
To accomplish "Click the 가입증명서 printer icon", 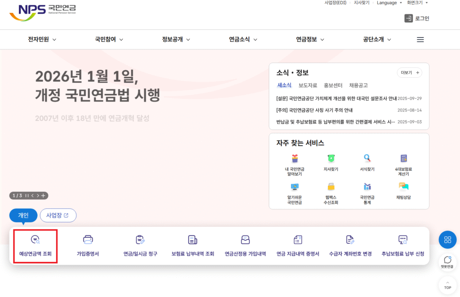I will click(88, 240).
